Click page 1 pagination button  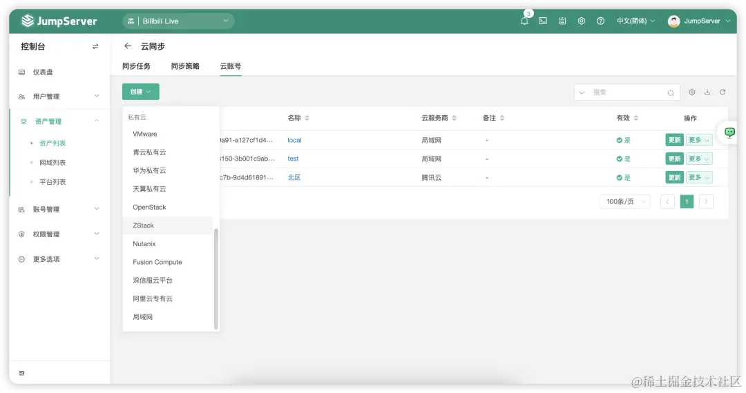(687, 202)
